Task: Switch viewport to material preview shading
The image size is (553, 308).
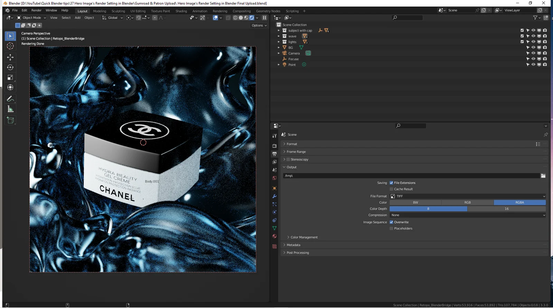Action: (x=246, y=18)
